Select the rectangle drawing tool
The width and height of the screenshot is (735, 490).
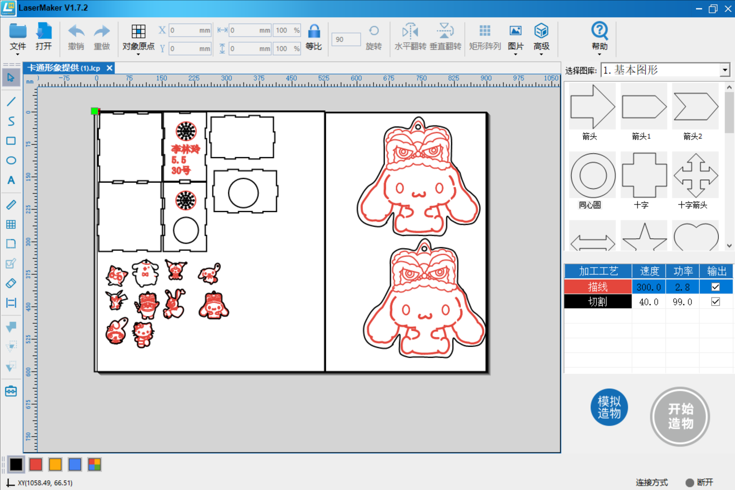pyautogui.click(x=11, y=141)
